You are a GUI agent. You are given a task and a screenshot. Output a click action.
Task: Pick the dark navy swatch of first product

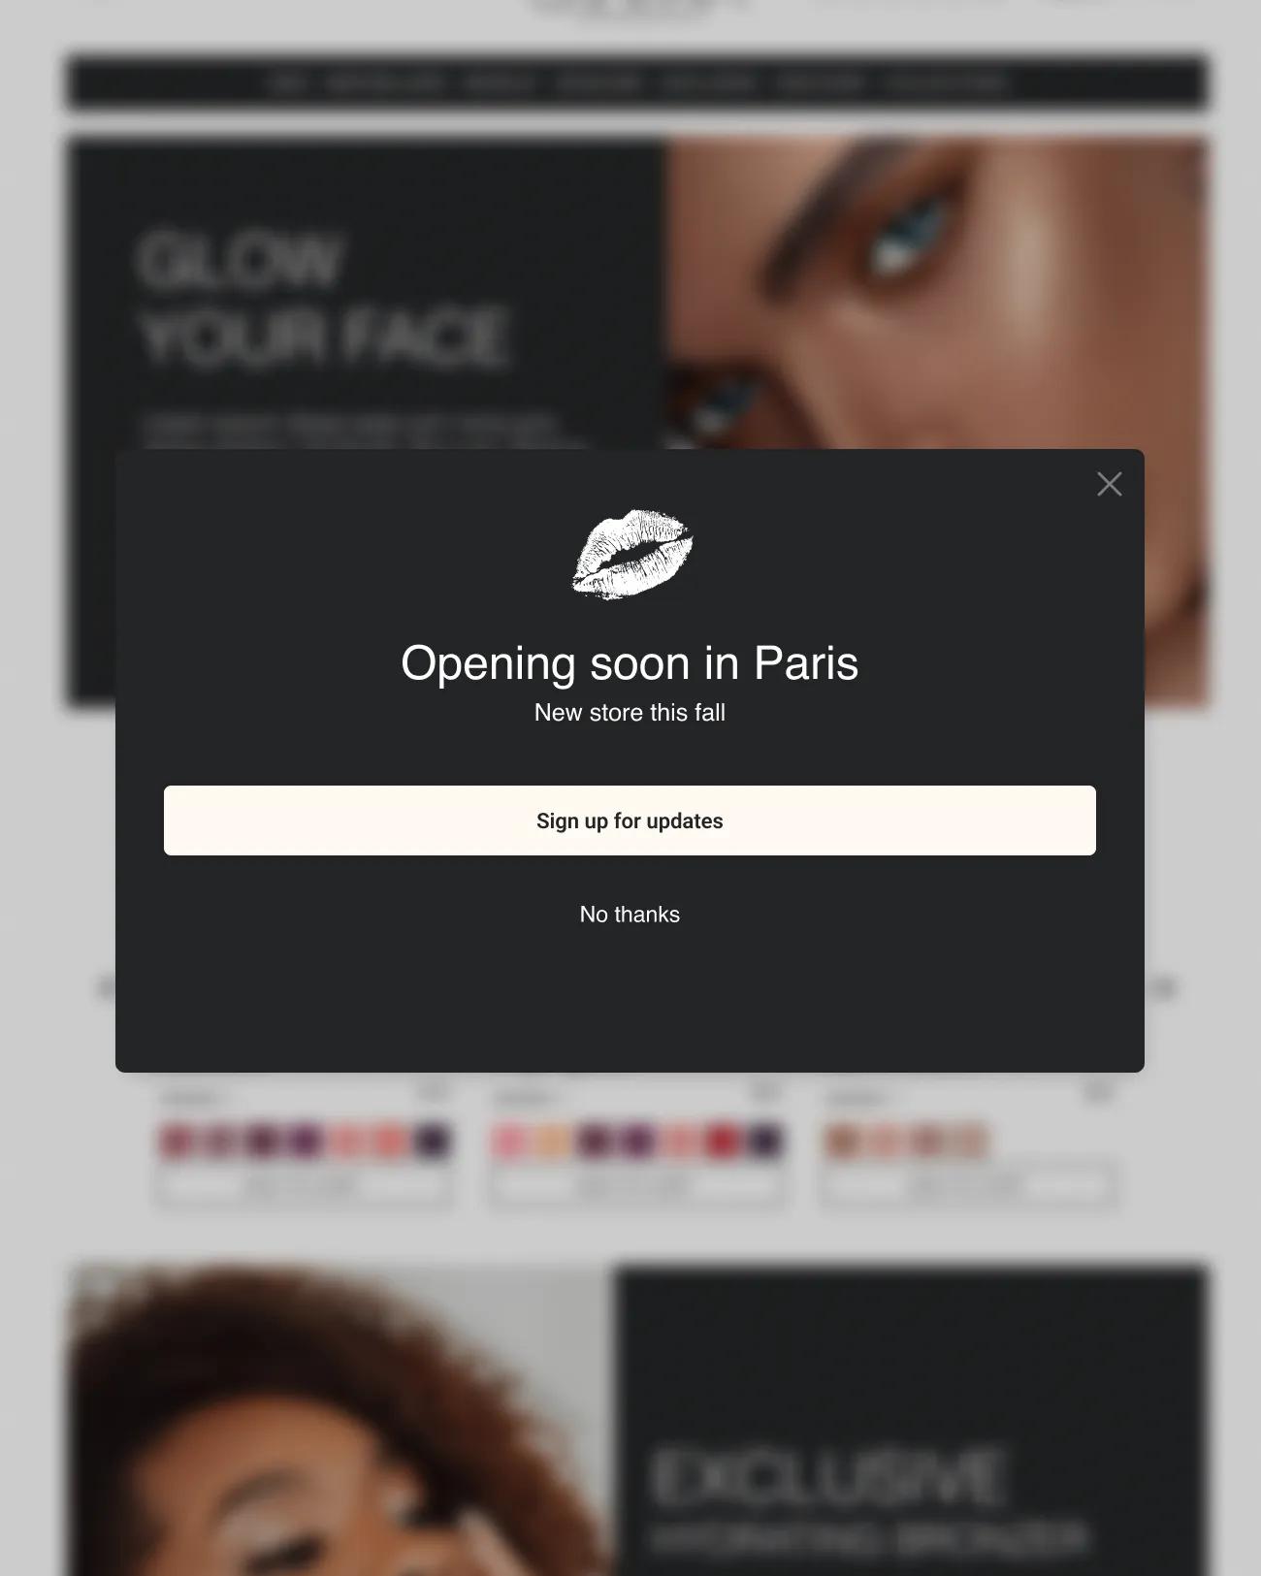point(433,1142)
